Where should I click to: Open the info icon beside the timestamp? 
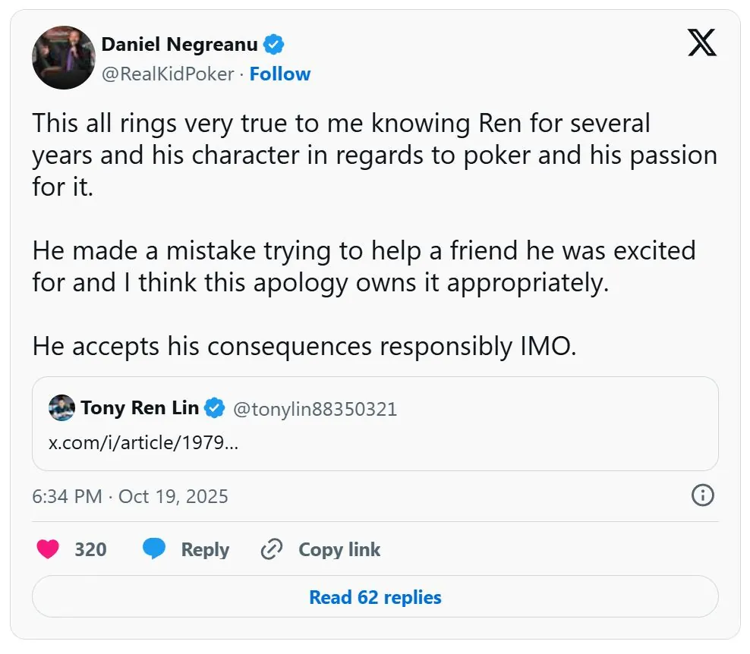point(703,495)
